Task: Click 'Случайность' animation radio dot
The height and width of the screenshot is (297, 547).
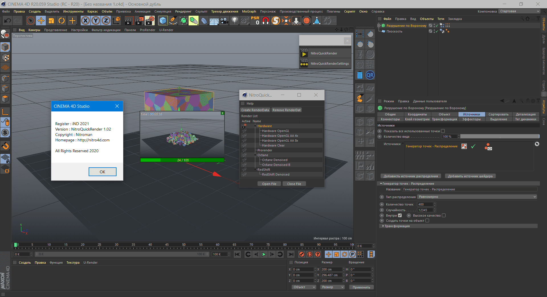Action: [382, 210]
